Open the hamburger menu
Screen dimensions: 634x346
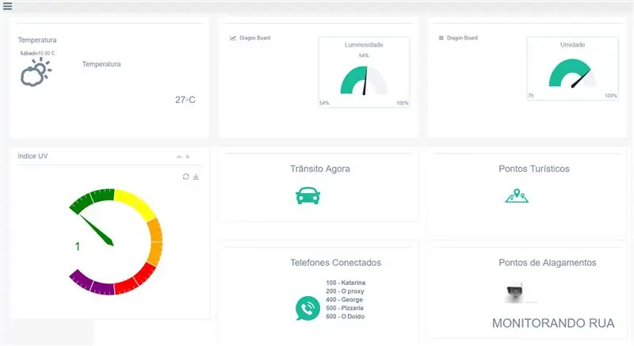click(7, 6)
